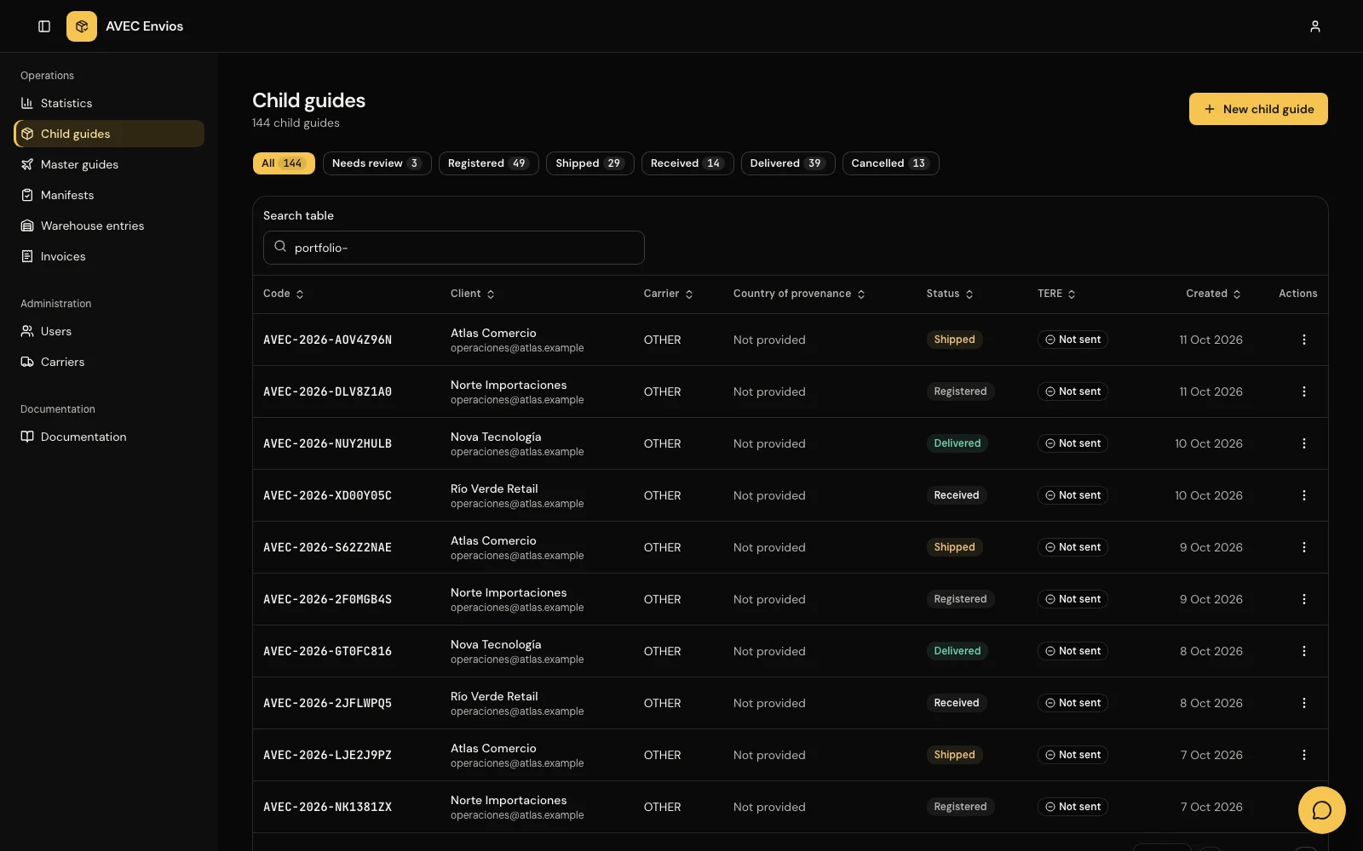
Task: Show only Delivered guides
Action: [787, 163]
